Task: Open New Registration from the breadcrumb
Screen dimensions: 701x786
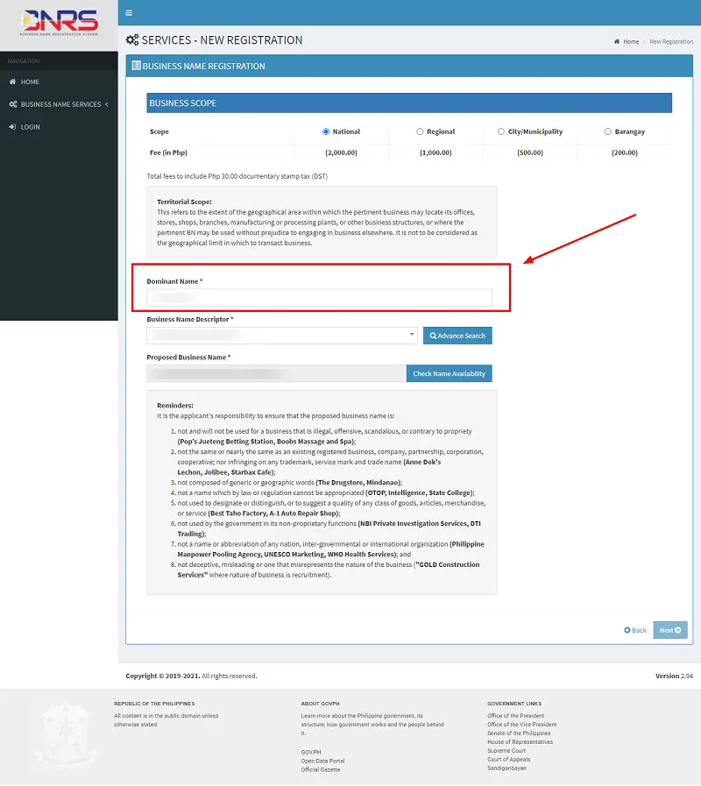Action: [669, 41]
